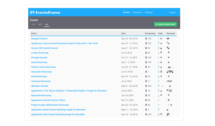Switch to the LIVE events tab

[33, 24]
